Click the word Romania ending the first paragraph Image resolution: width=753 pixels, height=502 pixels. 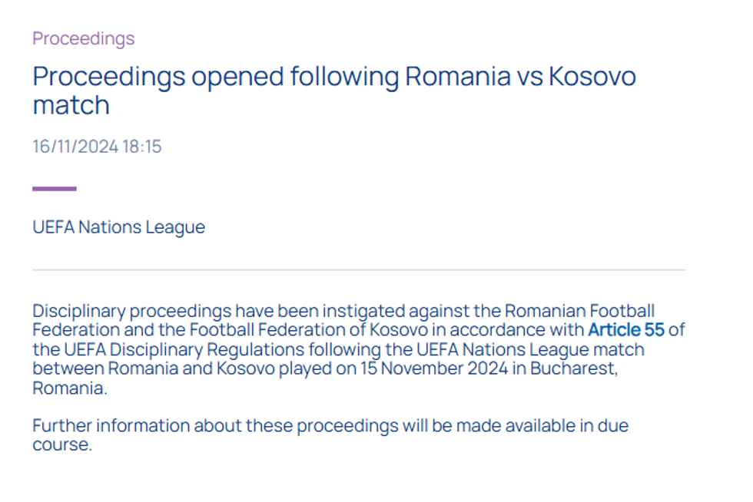tap(68, 388)
